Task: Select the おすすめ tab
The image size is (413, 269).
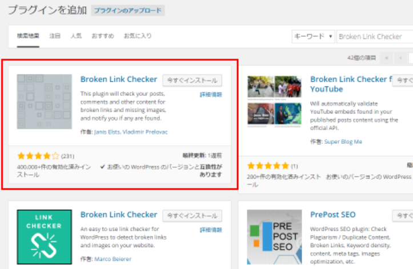Action: coord(103,36)
